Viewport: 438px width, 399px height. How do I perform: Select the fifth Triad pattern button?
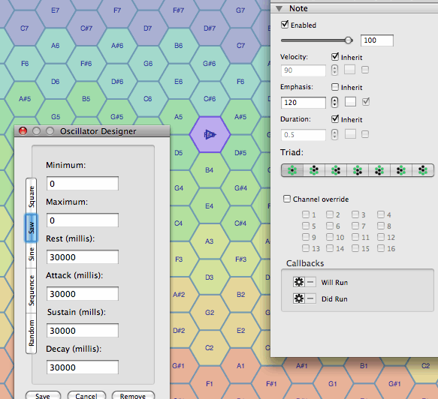[x=379, y=170]
